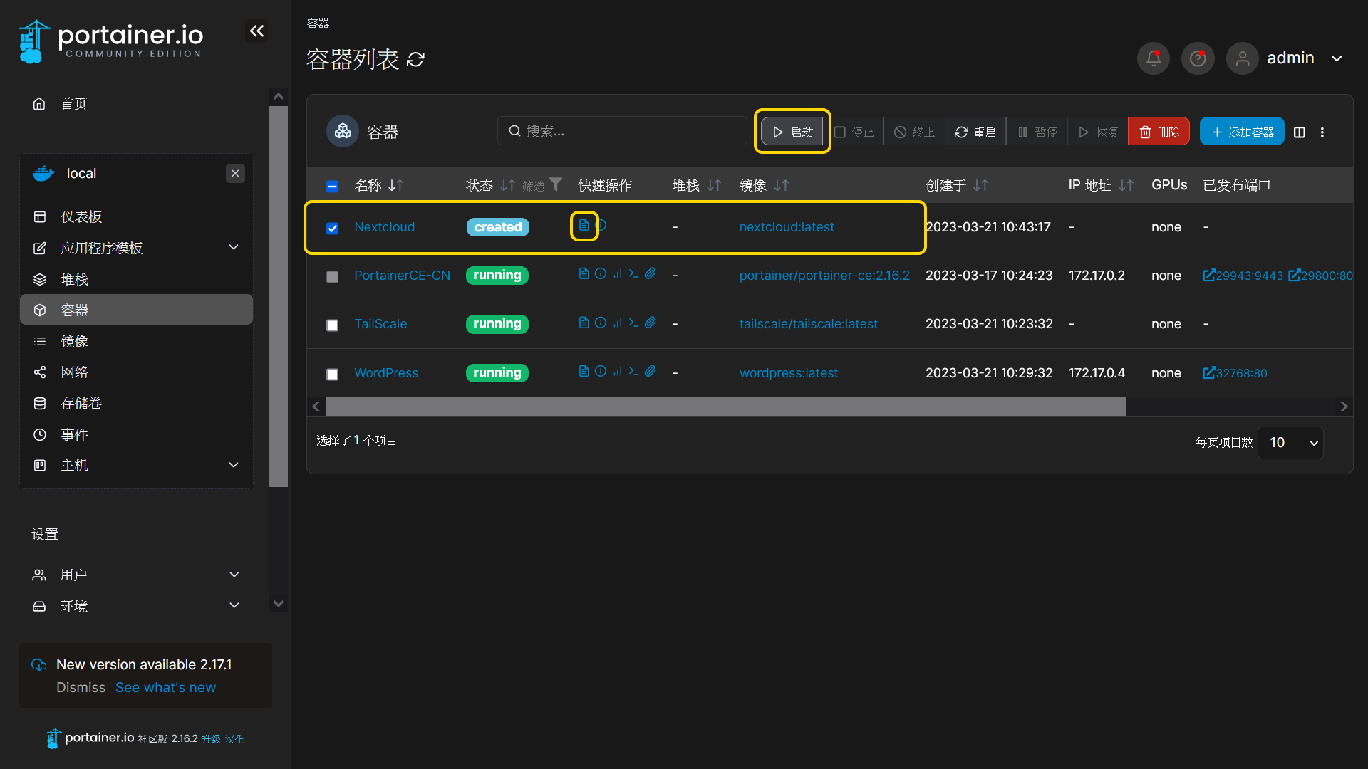The image size is (1368, 769).
Task: Uncheck the Nextcloud container checkbox
Action: [332, 228]
